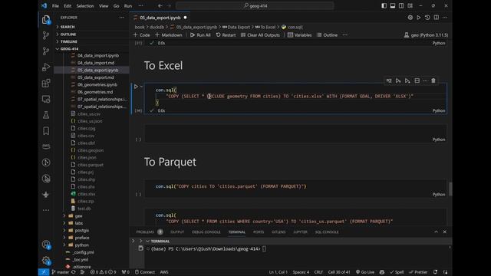This screenshot has width=491, height=276.
Task: Open timeline history icon in editor actions
Action: click(427, 18)
